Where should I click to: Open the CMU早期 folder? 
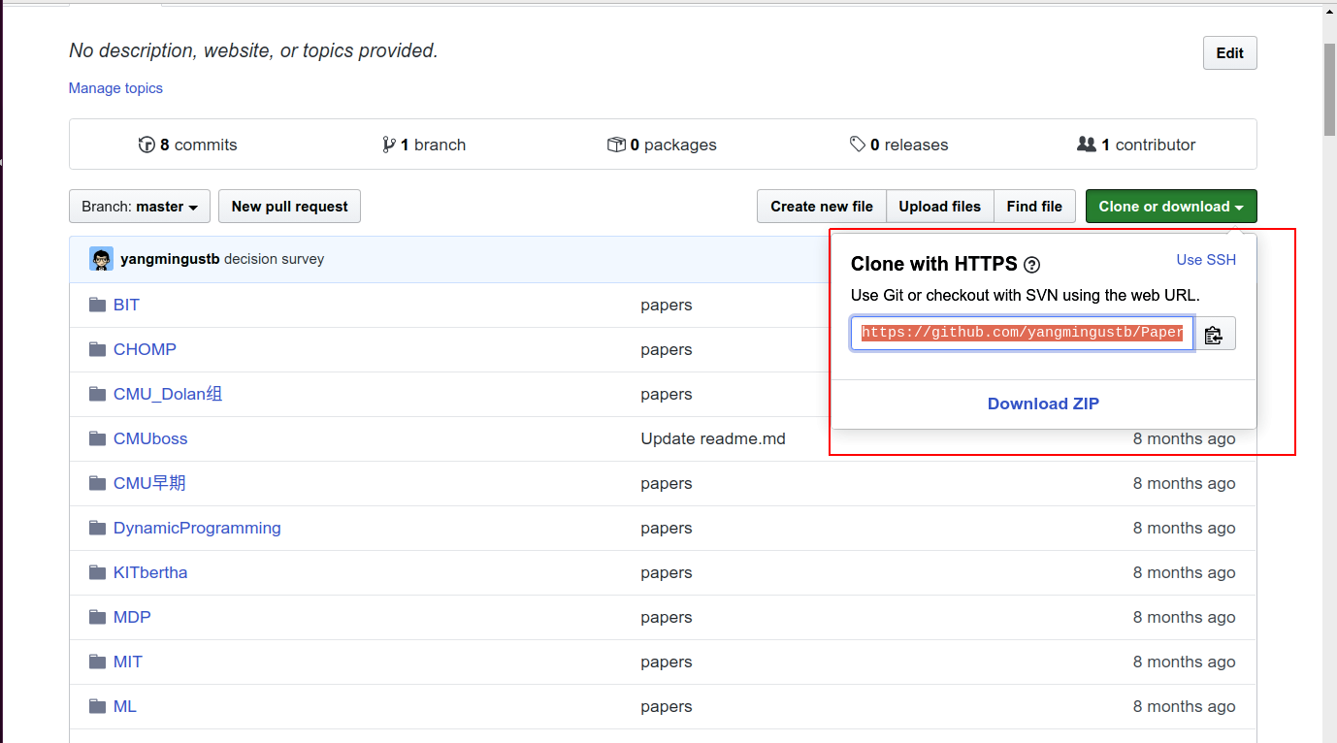tap(149, 483)
